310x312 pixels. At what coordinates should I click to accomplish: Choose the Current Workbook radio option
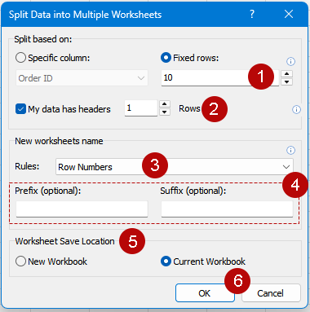coord(166,261)
